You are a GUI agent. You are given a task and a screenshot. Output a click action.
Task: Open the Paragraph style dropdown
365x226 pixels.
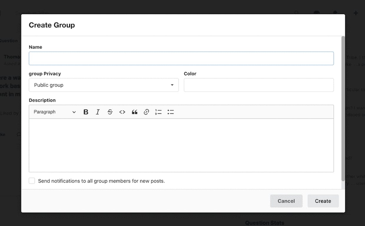[55, 112]
